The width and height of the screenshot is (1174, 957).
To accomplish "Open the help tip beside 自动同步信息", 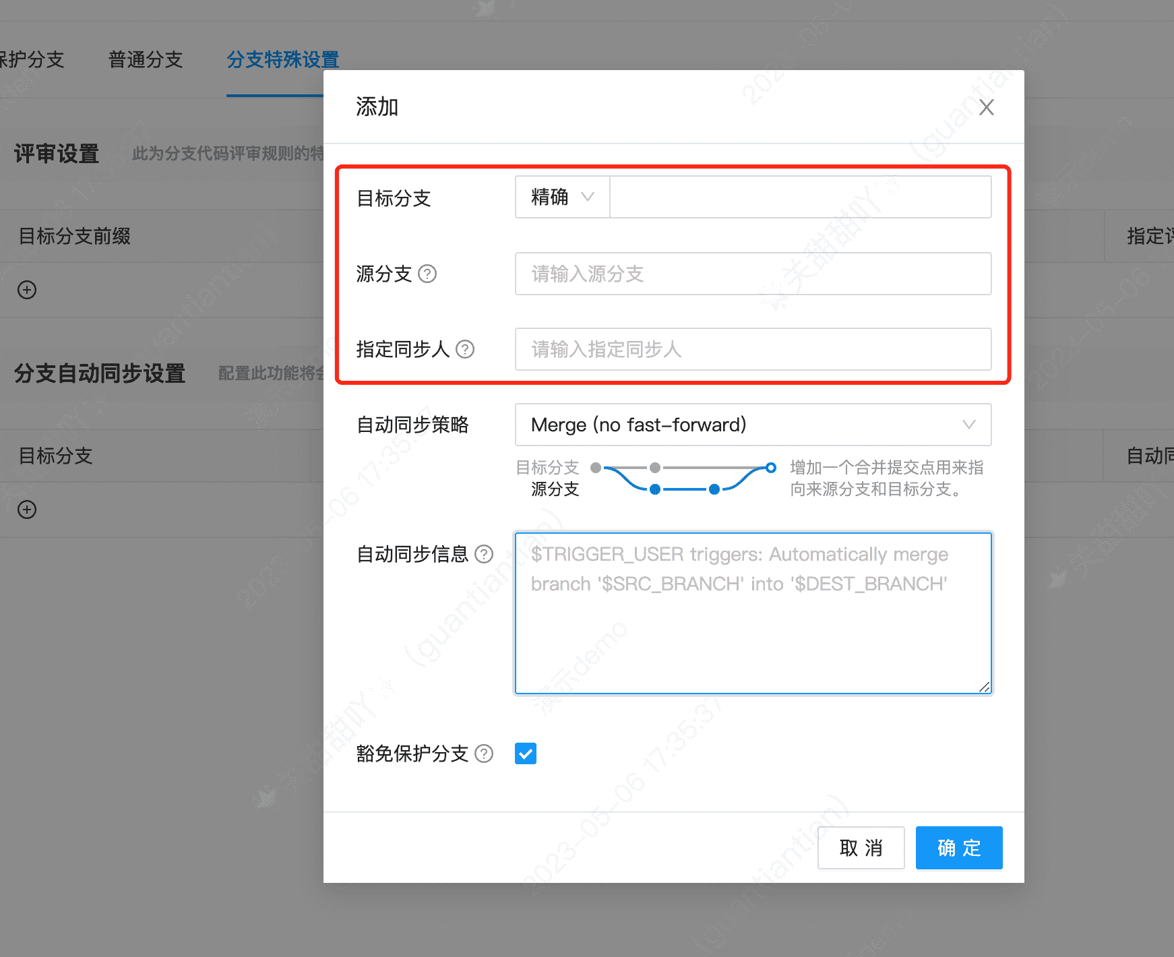I will [483, 554].
